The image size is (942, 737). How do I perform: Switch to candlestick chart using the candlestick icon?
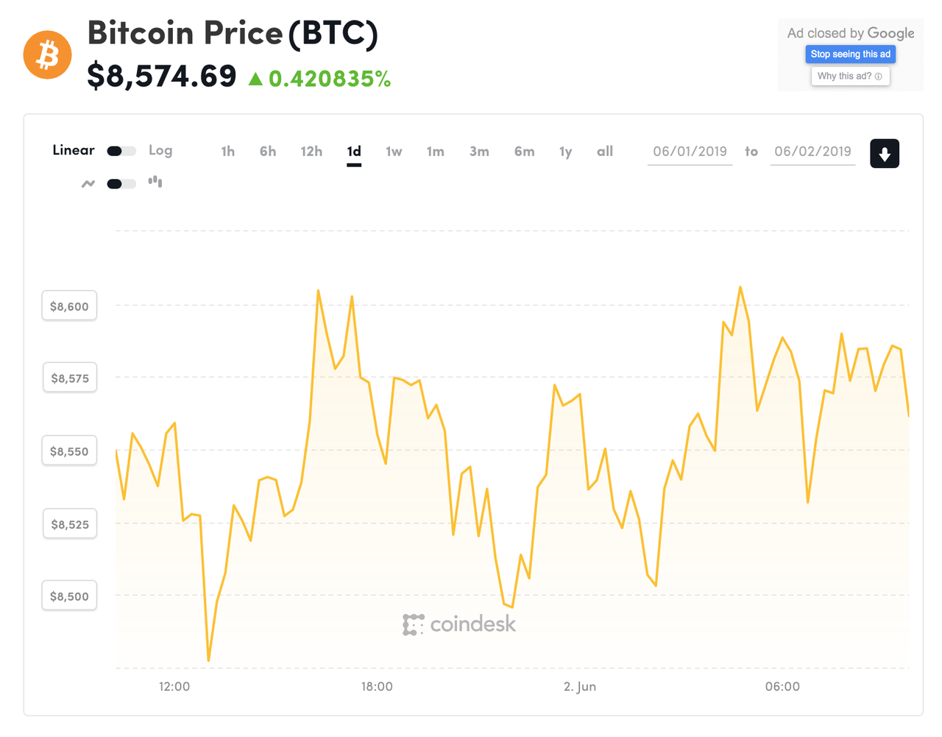[155, 182]
